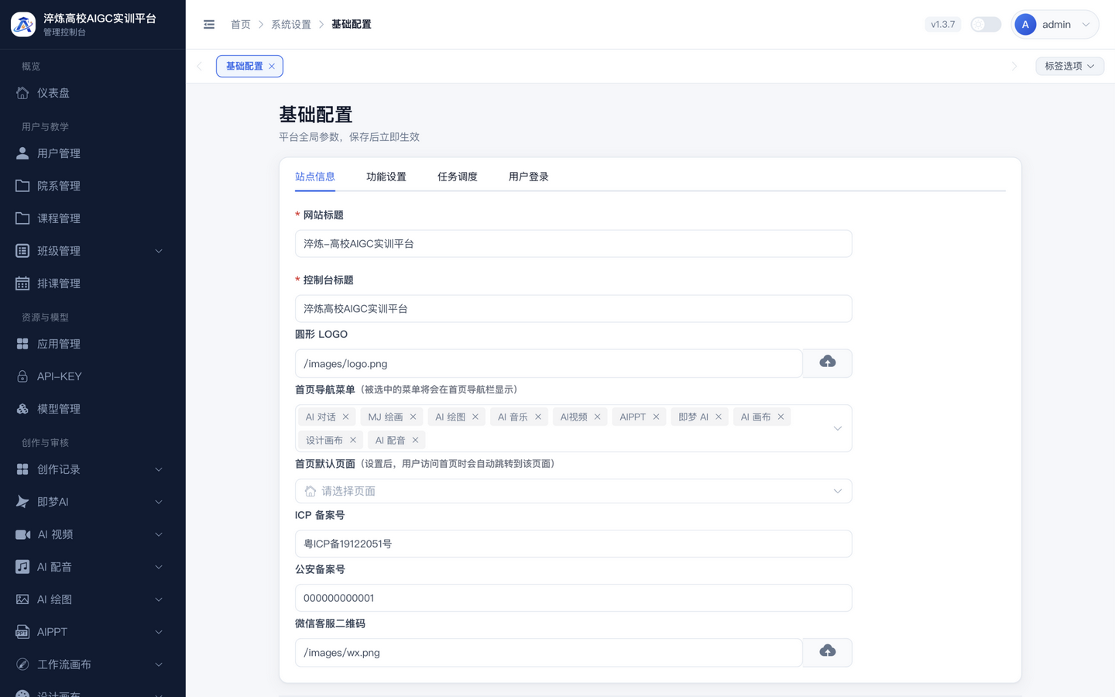Open 课程管理 folder item
1115x697 pixels.
(93, 218)
